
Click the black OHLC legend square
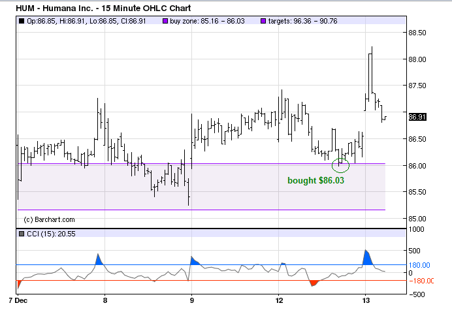pos(22,21)
